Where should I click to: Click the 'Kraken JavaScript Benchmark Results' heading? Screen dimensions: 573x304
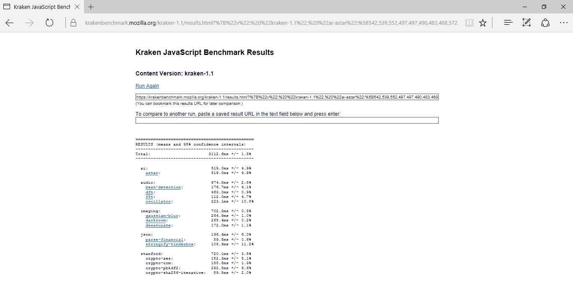(x=205, y=52)
